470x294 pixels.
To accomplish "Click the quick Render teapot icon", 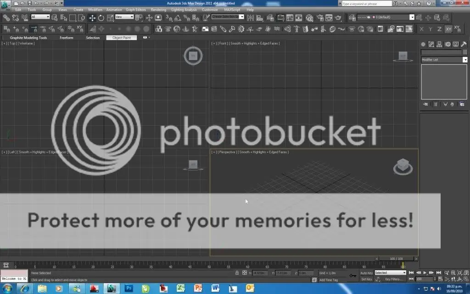I will click(x=338, y=18).
